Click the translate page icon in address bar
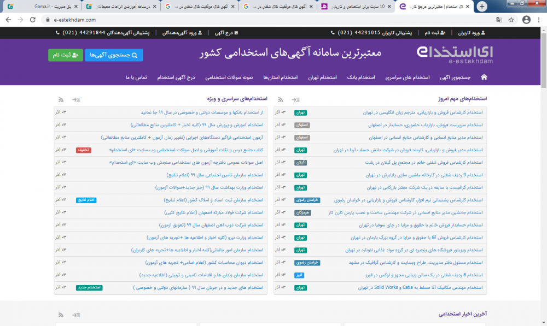 pyautogui.click(x=499, y=20)
